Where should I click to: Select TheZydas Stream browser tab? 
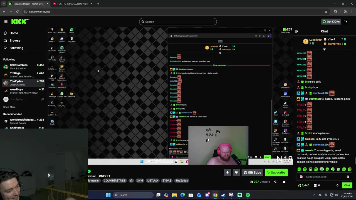28,4
